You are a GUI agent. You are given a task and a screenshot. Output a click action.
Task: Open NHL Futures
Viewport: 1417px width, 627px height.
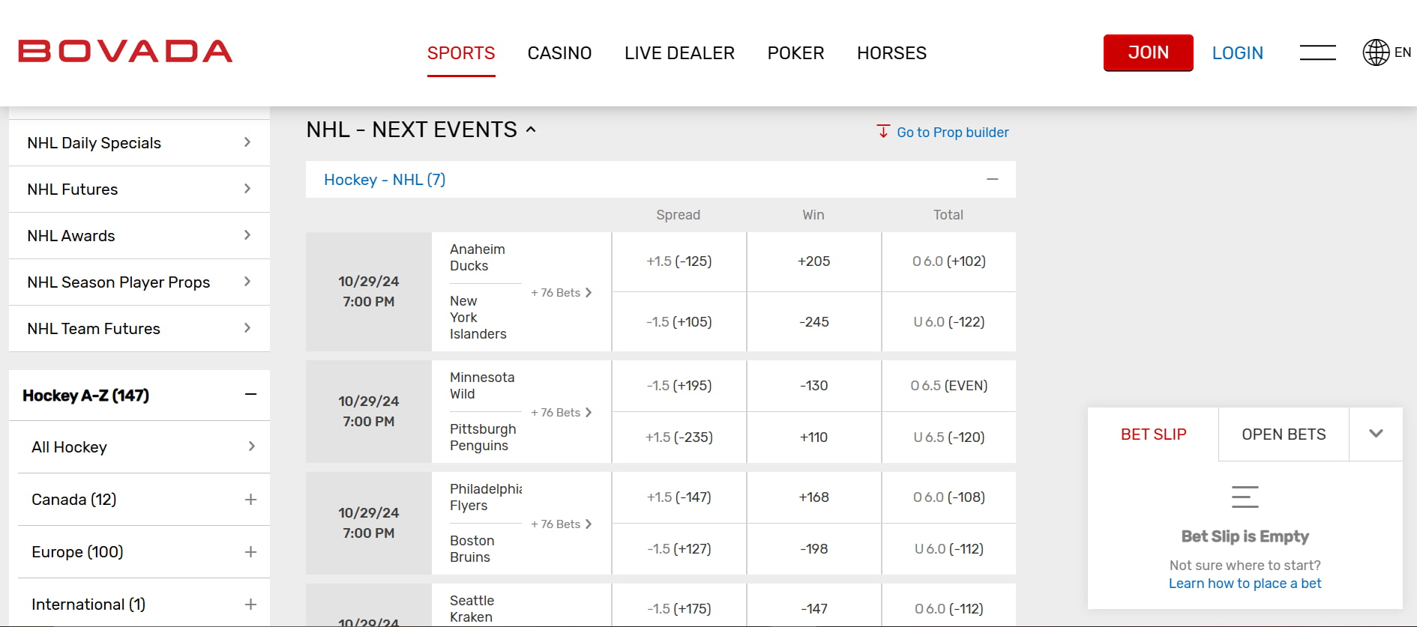tap(139, 189)
